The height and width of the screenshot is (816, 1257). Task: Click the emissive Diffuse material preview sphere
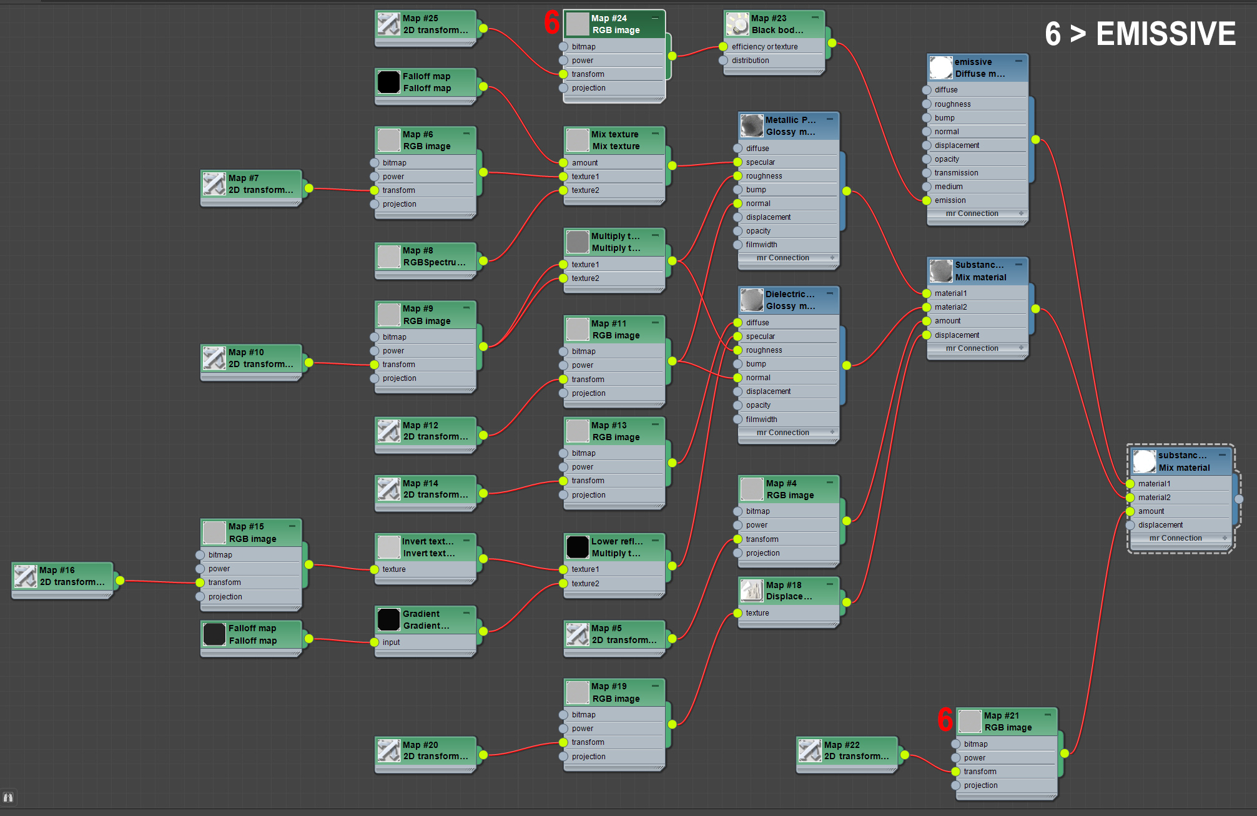point(940,67)
